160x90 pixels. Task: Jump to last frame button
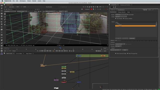[x=65, y=51]
